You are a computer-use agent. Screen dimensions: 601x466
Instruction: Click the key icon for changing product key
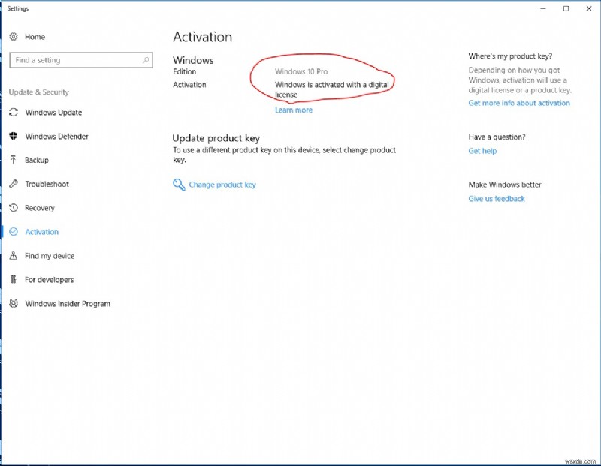(179, 185)
